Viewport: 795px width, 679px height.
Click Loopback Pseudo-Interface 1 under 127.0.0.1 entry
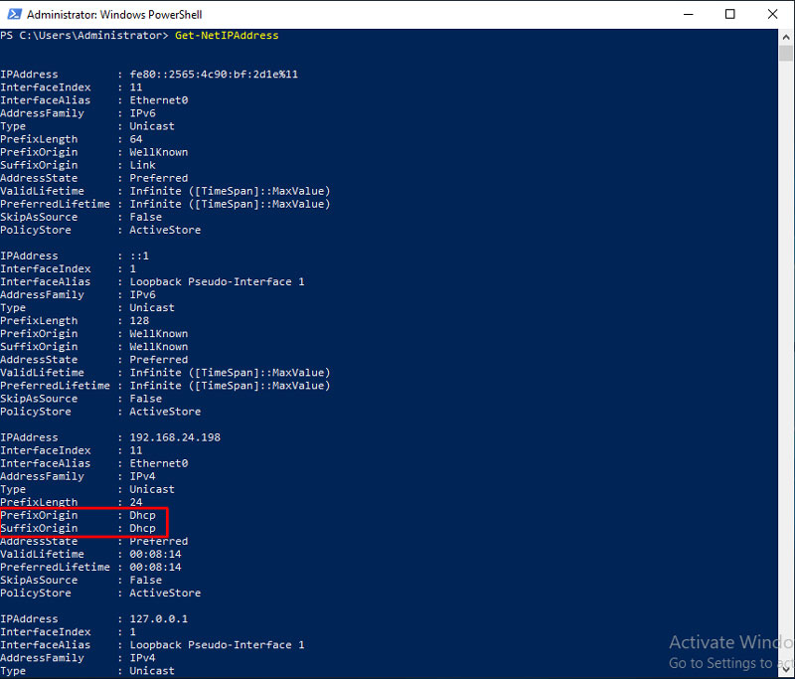pyautogui.click(x=217, y=645)
